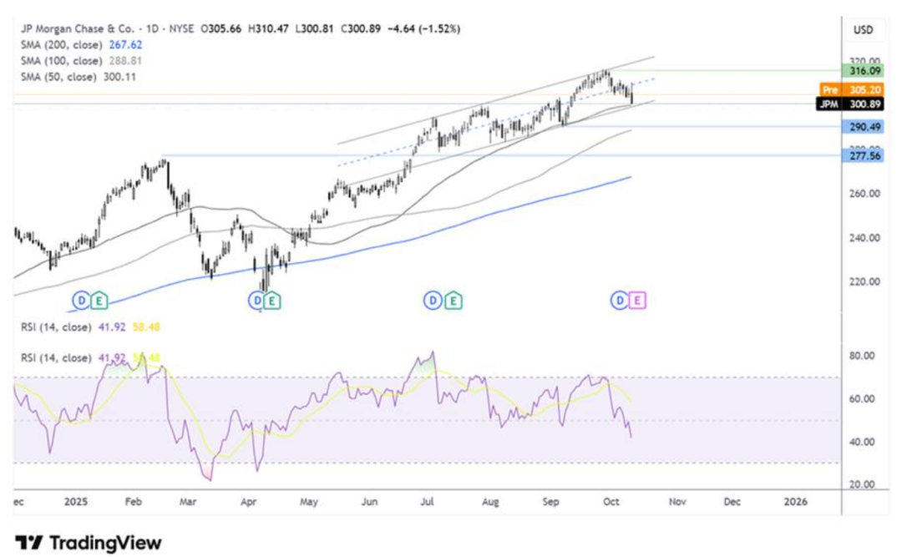Click the Apr label on time axis
This screenshot has width=902, height=557.
coord(249,502)
